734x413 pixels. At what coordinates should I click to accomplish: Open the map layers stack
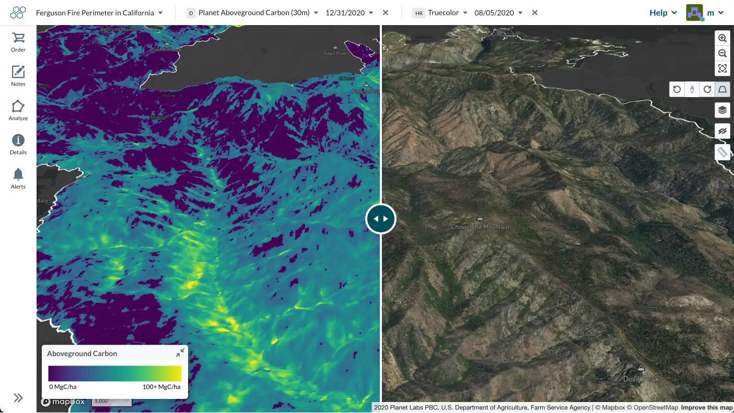[x=723, y=110]
